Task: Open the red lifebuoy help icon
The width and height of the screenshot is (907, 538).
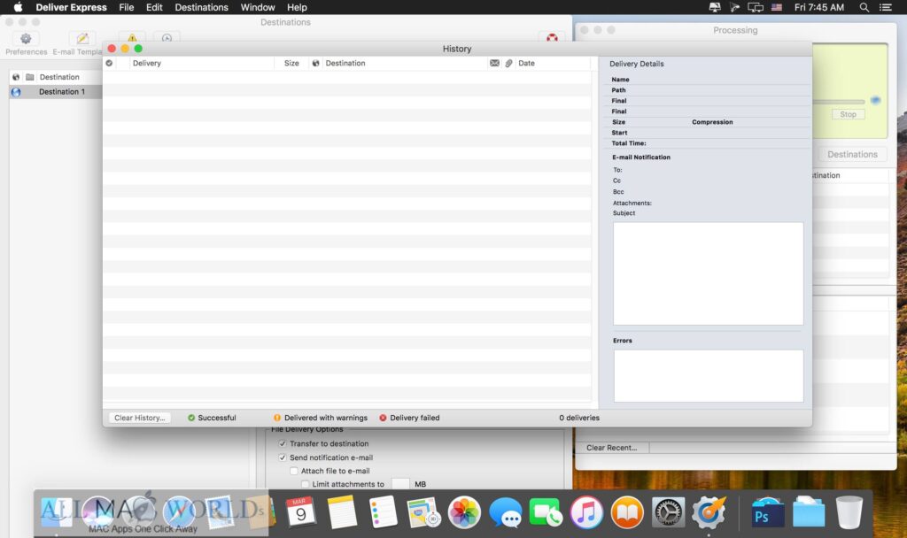Action: click(552, 37)
